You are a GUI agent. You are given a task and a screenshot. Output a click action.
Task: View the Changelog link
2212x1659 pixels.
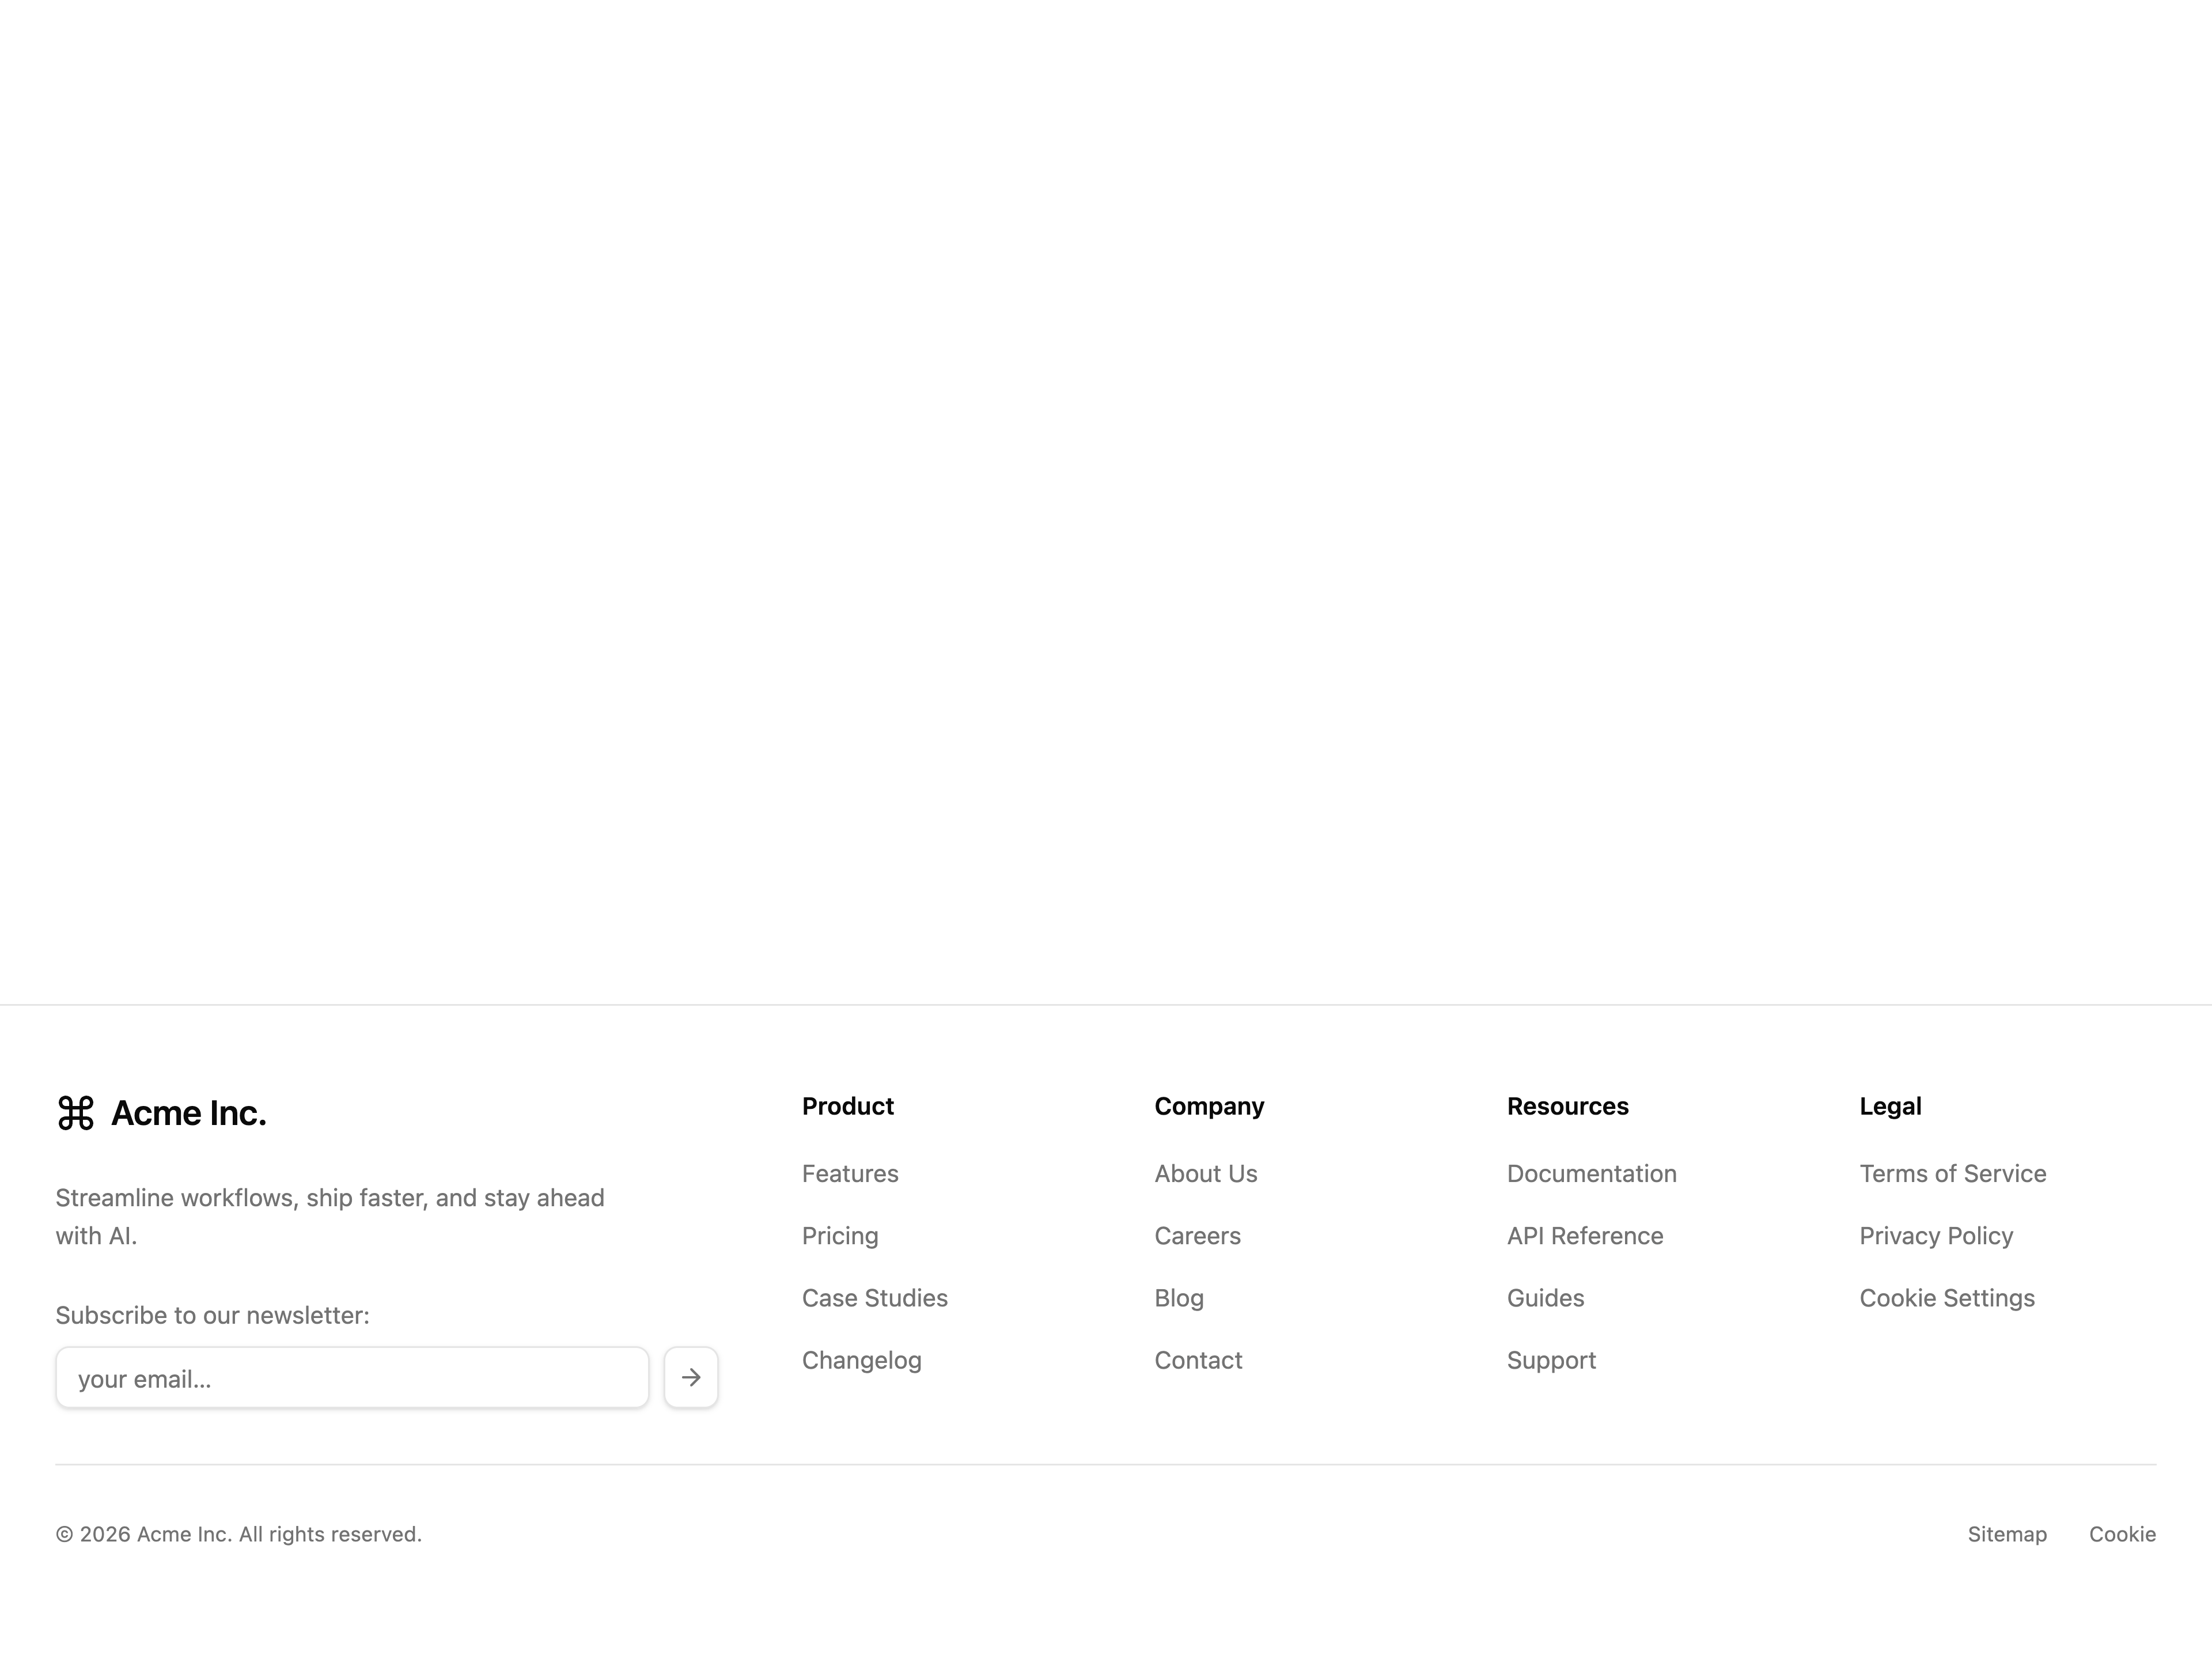pos(862,1360)
